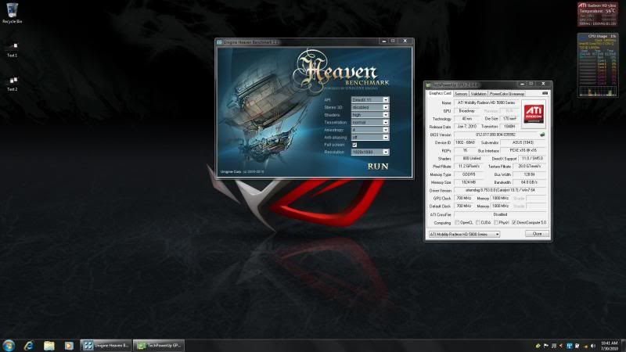Open the Recycle Bin desktop icon

tap(12, 13)
